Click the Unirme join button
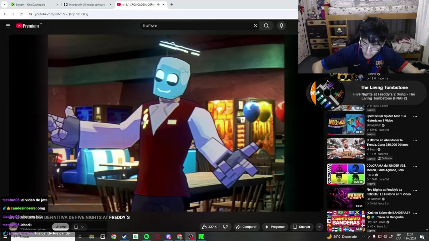The width and height of the screenshot is (429, 241). pyautogui.click(x=61, y=227)
